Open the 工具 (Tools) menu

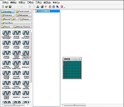38,3
